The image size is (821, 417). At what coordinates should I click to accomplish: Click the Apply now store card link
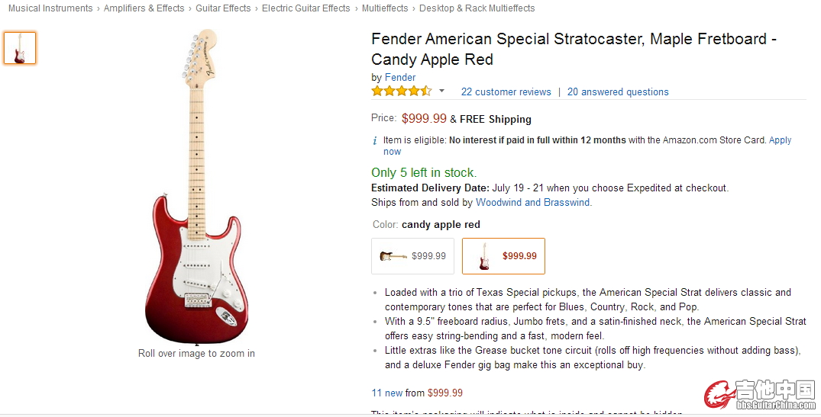[x=780, y=140]
